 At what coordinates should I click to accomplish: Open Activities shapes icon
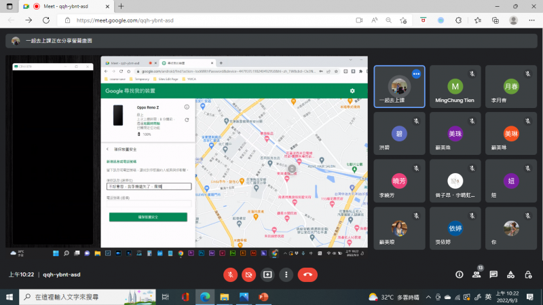(511, 275)
